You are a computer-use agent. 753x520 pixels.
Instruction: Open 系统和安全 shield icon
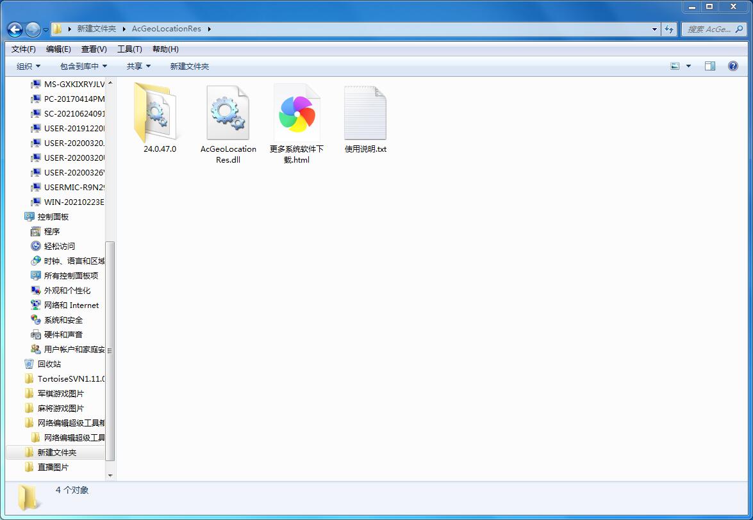[x=35, y=320]
